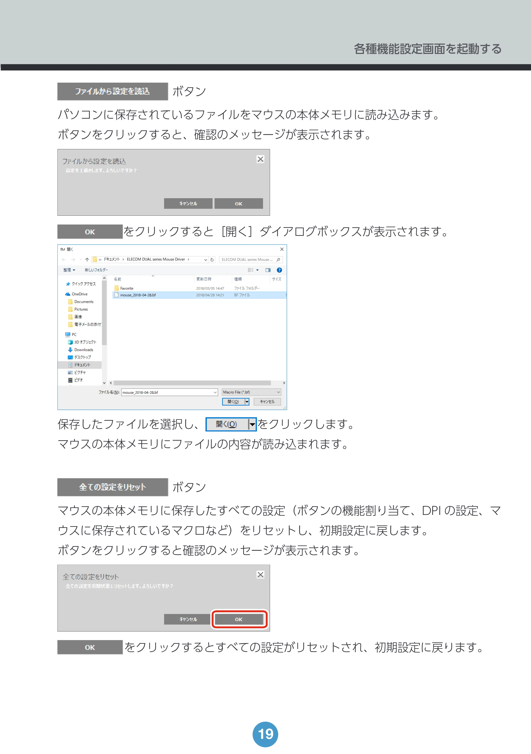Refresh the folder with the reload icon
The height and width of the screenshot is (754, 531).
212,259
